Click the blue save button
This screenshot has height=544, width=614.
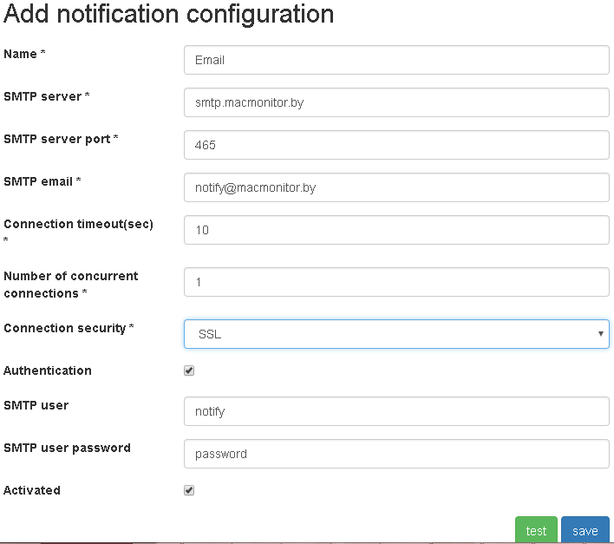coord(585,531)
